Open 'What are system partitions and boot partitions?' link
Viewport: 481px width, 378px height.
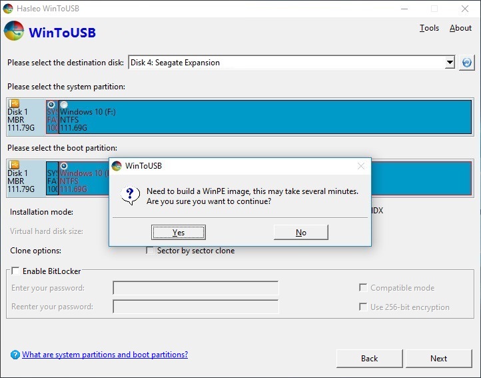105,355
